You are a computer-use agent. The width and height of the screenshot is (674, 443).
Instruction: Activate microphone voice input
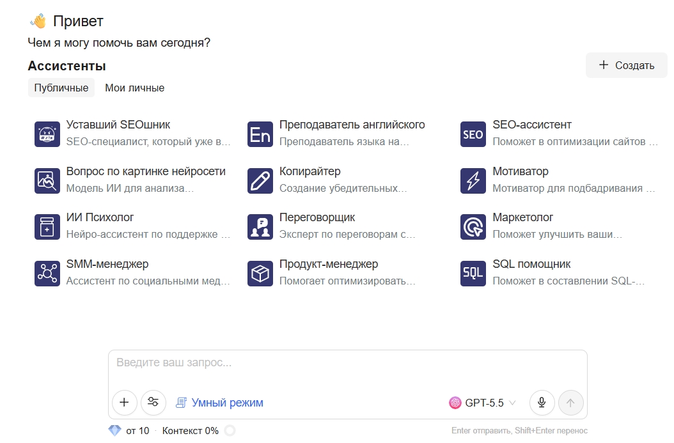tap(542, 403)
